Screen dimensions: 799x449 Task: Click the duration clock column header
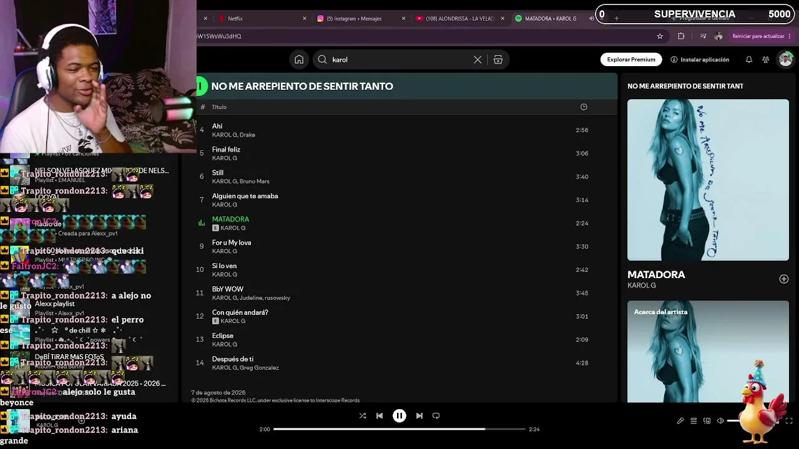584,107
